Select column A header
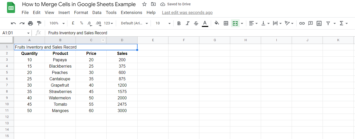The width and height of the screenshot is (355, 139). (29, 40)
